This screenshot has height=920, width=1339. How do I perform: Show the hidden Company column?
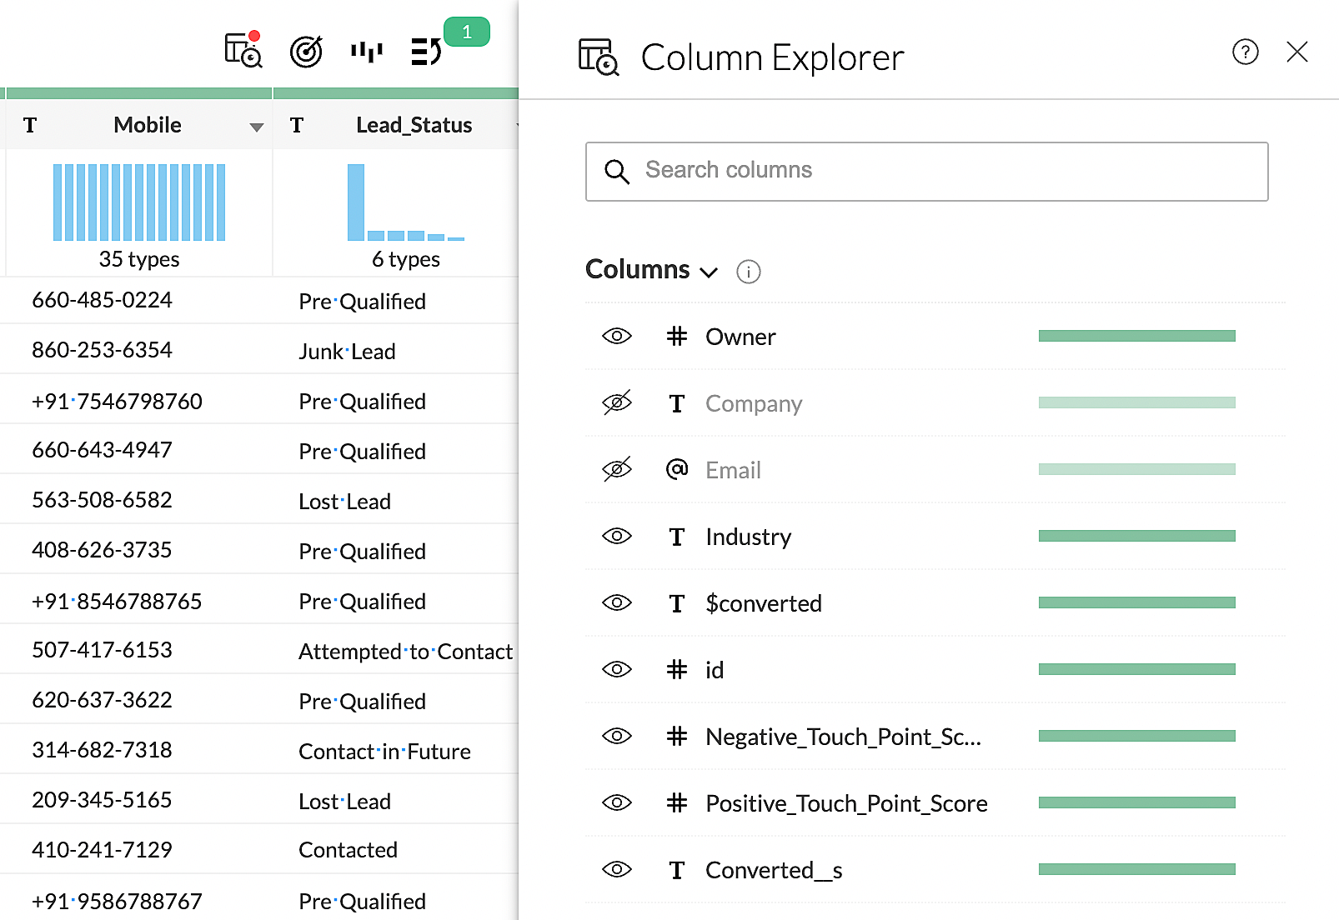pyautogui.click(x=617, y=403)
